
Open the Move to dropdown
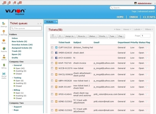pos(82,36)
